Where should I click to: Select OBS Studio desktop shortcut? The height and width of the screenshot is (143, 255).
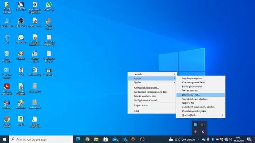[21, 23]
